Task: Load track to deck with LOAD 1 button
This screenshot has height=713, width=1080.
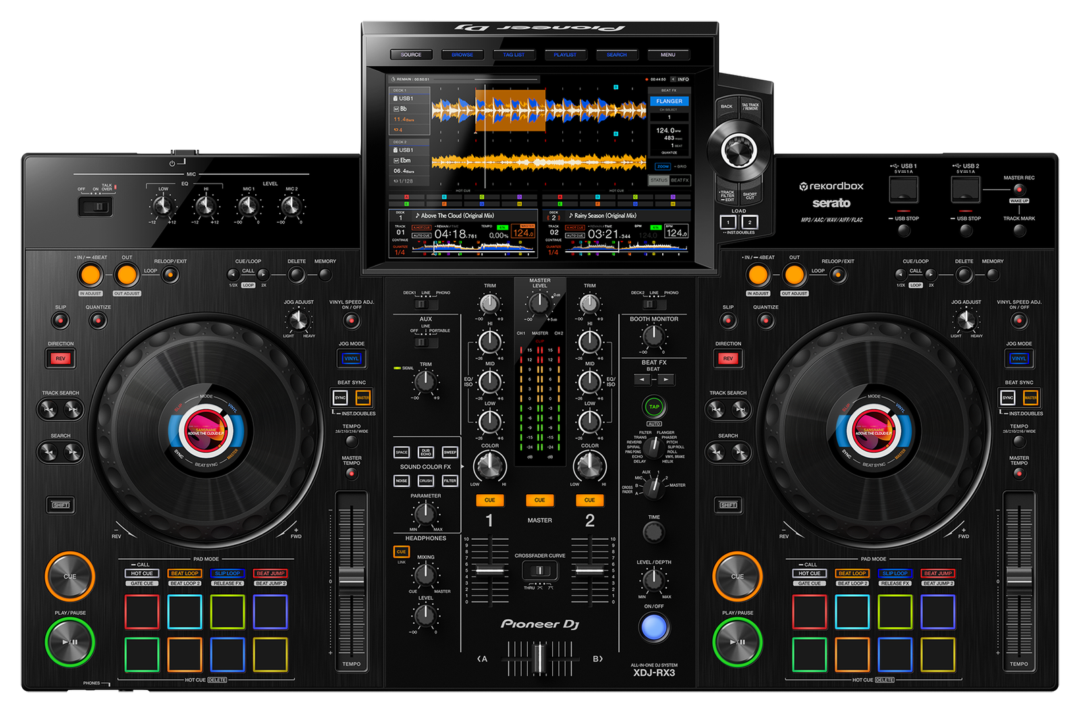Action: (x=728, y=222)
